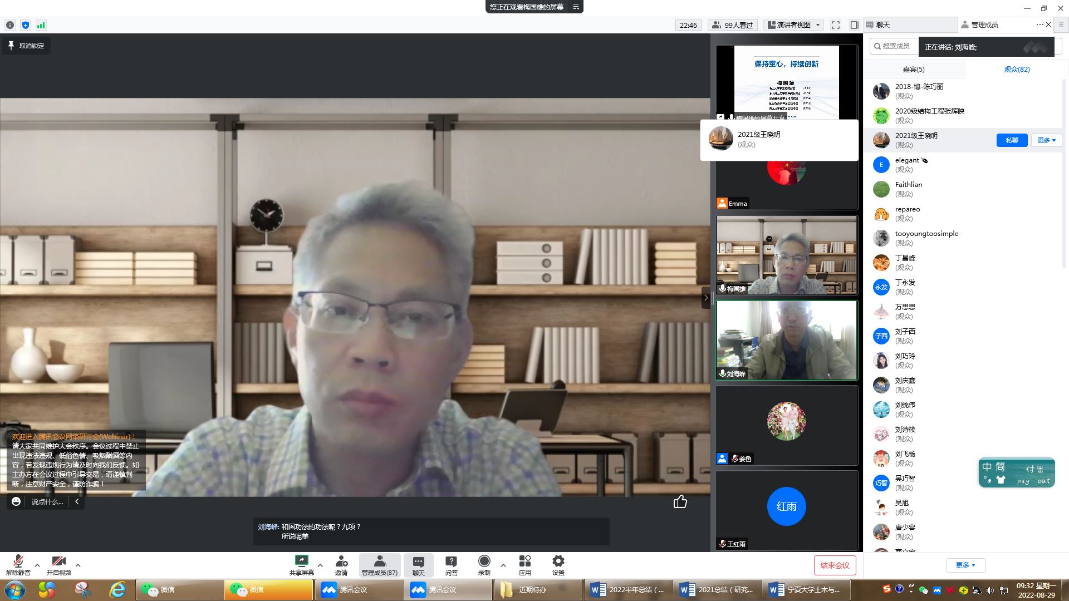Click the red 结束会议 button
This screenshot has width=1069, height=601.
834,565
